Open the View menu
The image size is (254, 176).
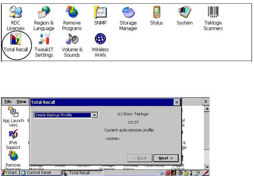pos(21,102)
